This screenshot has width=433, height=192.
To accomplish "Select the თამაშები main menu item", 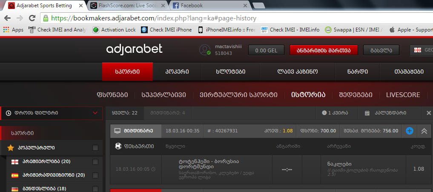I will point(409,72).
